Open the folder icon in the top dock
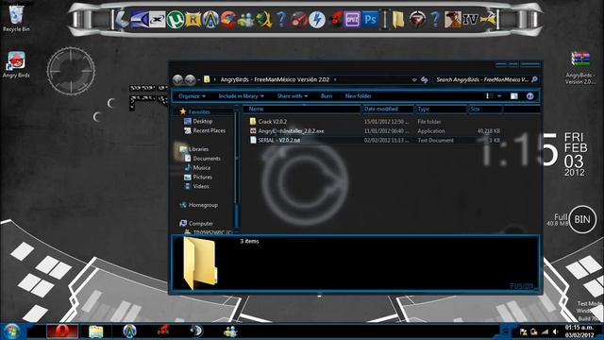The image size is (604, 340). [x=398, y=19]
